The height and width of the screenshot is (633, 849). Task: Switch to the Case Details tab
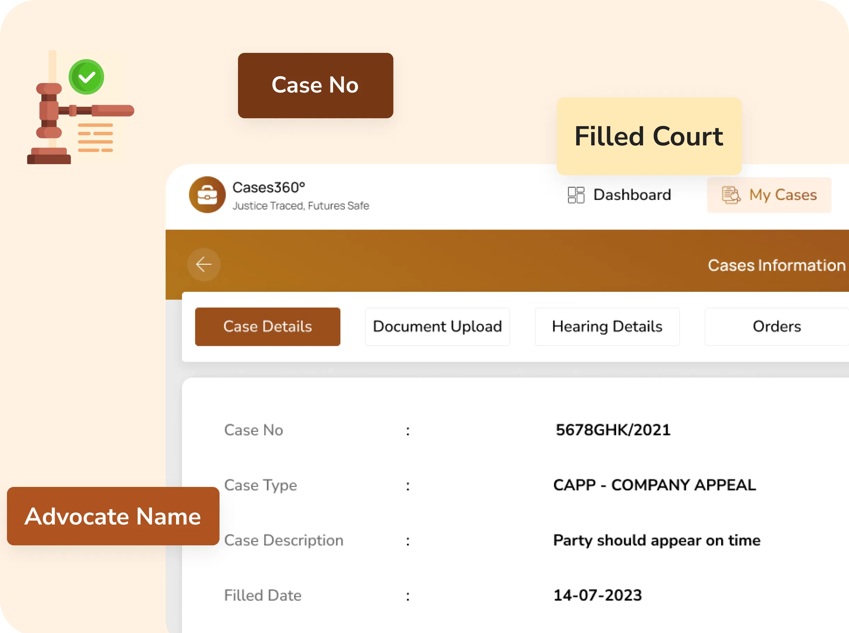pyautogui.click(x=268, y=327)
